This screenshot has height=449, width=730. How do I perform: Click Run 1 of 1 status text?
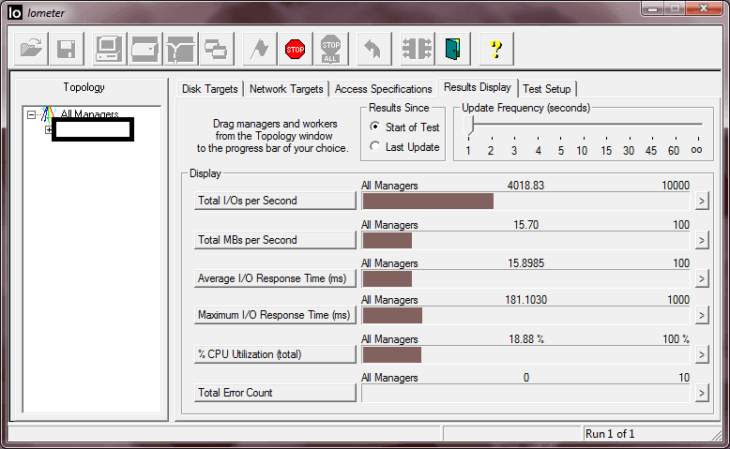610,434
